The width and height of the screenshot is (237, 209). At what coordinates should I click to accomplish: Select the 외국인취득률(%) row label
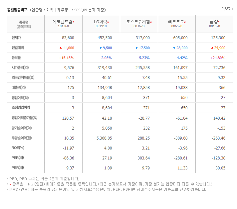pos(23,77)
